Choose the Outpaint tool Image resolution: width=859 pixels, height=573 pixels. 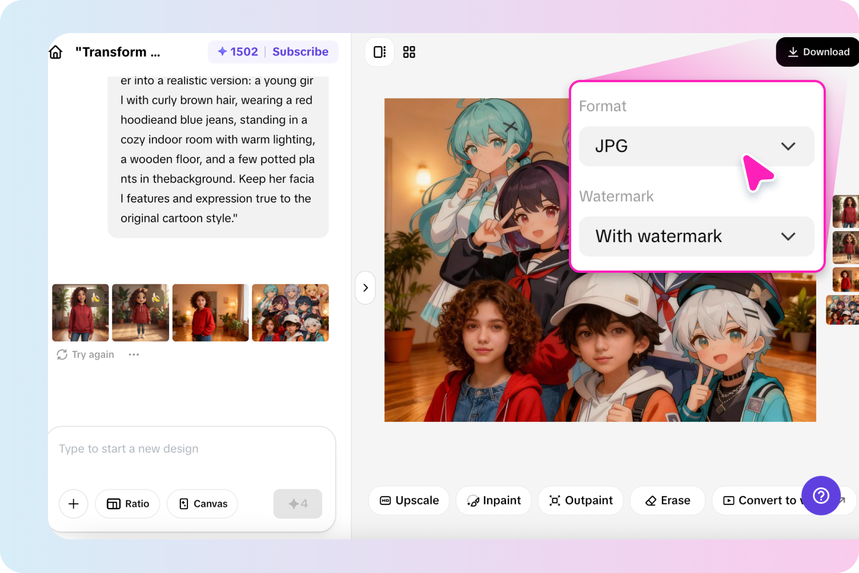(580, 501)
